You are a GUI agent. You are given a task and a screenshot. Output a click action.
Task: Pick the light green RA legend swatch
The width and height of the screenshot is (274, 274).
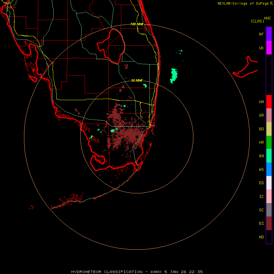click(269, 156)
